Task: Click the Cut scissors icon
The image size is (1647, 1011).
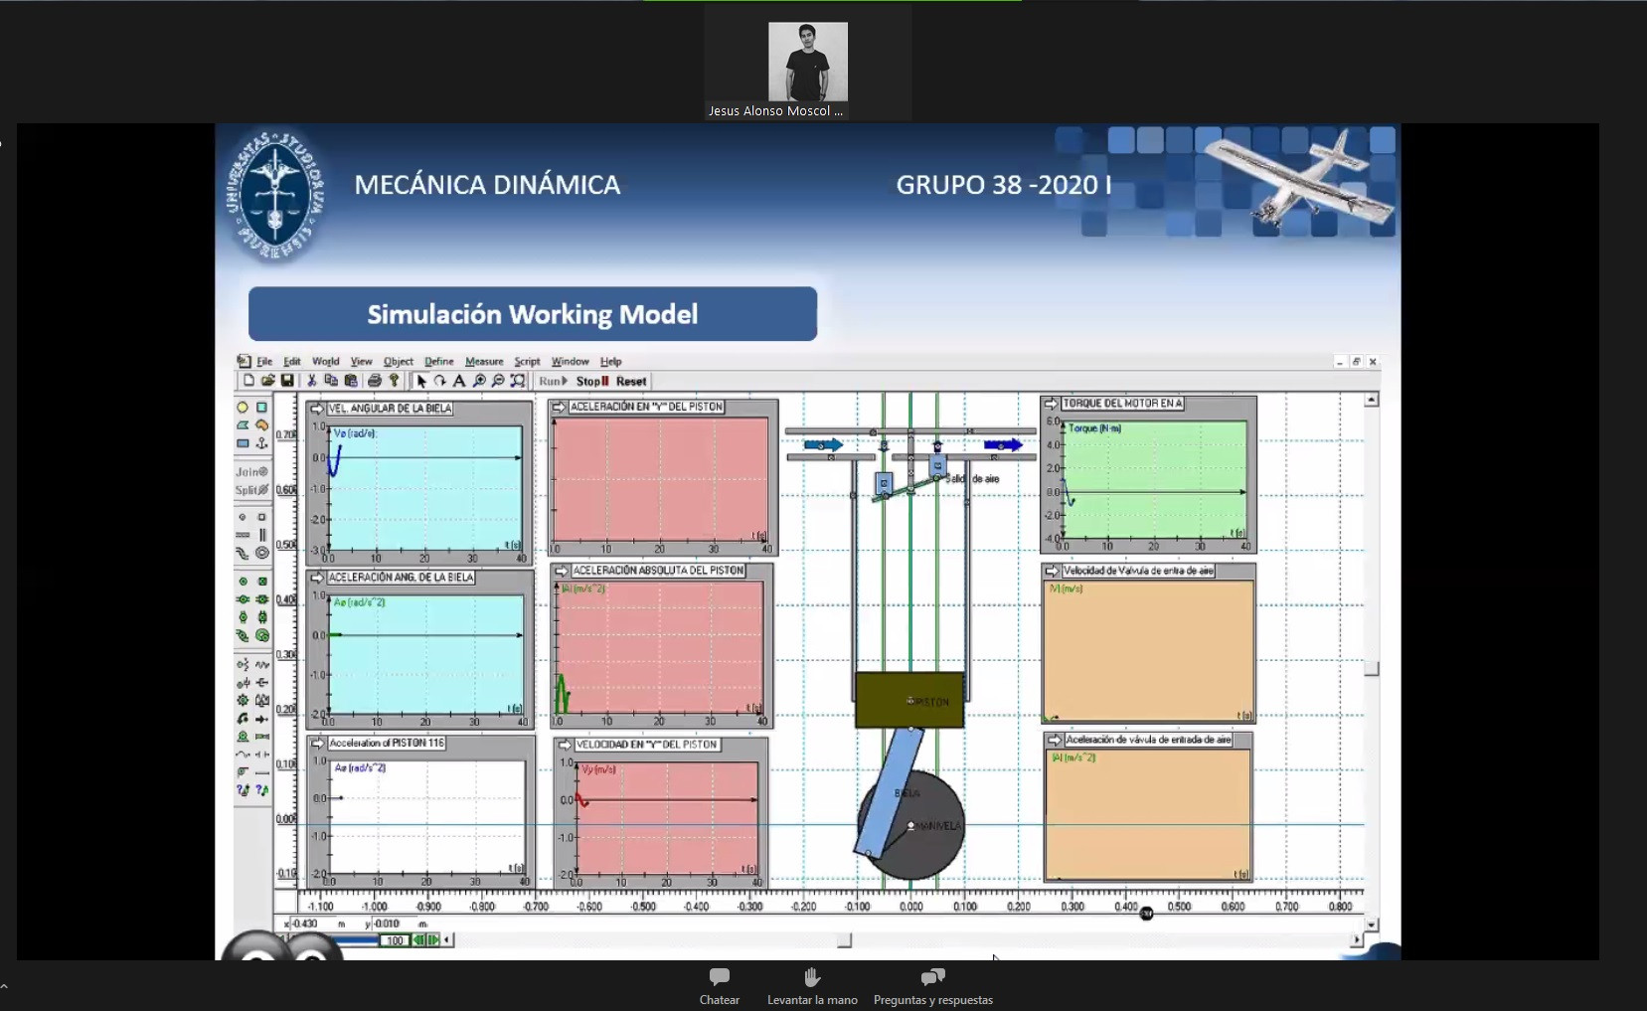Action: pos(311,381)
